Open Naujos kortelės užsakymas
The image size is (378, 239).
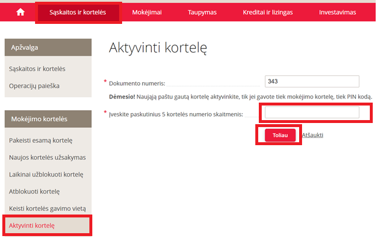click(x=47, y=157)
